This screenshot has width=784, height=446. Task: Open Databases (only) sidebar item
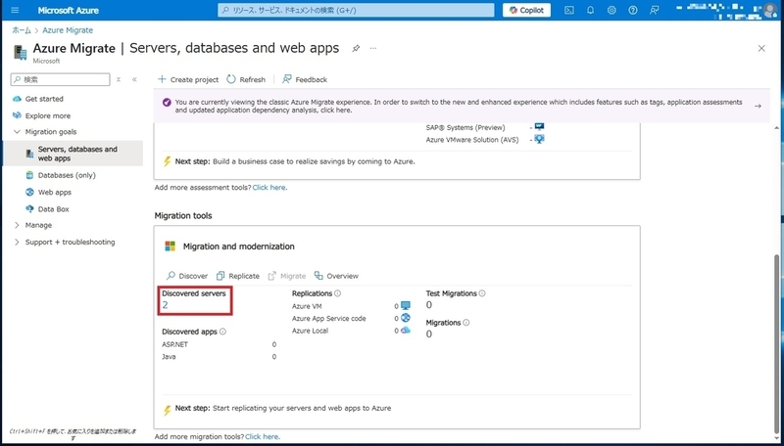[x=67, y=175]
